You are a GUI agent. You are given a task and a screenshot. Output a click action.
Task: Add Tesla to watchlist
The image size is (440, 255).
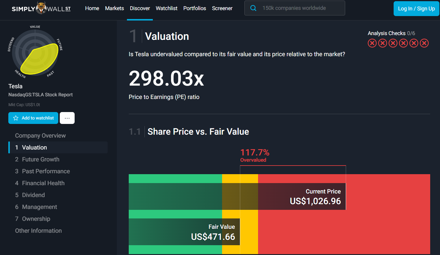[33, 118]
